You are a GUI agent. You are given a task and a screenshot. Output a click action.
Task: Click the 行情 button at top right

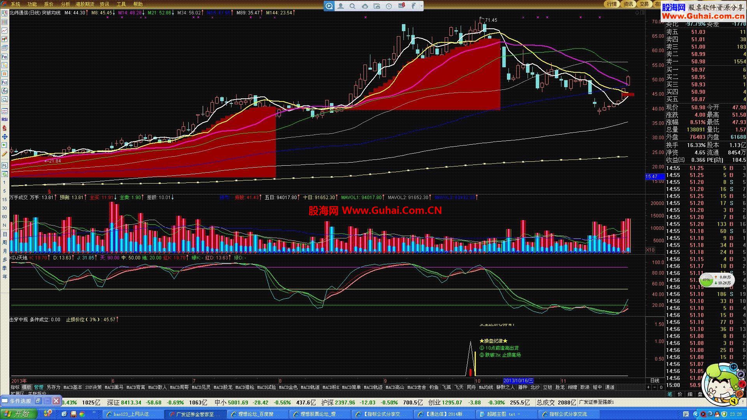coord(612,4)
